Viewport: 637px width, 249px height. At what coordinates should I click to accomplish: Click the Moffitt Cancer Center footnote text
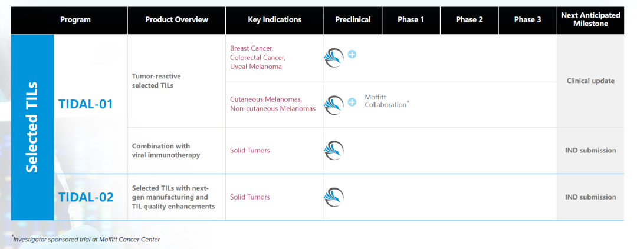pos(87,240)
